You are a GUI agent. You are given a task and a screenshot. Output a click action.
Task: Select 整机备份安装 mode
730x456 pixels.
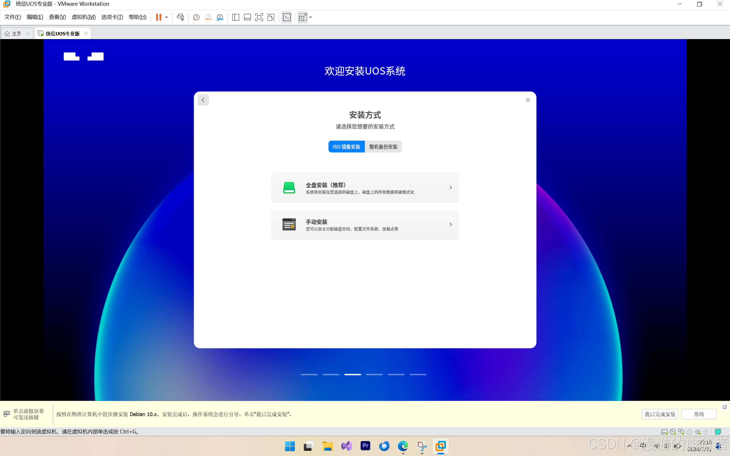tap(383, 147)
